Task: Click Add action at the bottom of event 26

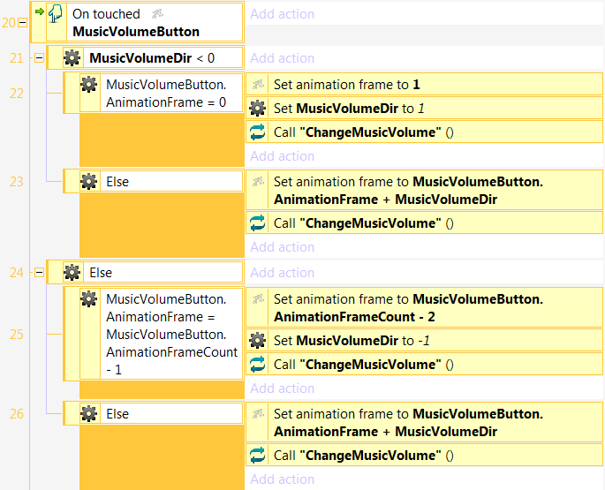Action: tap(282, 479)
